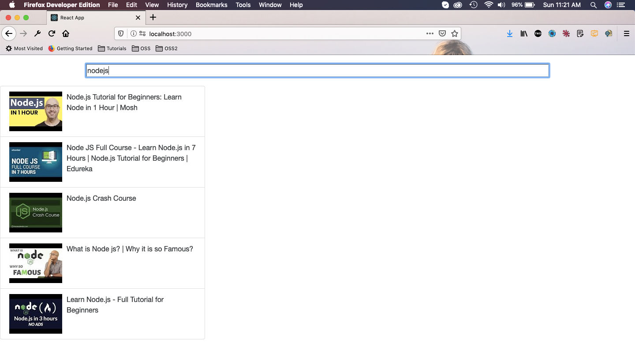Click the red spider-like extension icon

[566, 33]
